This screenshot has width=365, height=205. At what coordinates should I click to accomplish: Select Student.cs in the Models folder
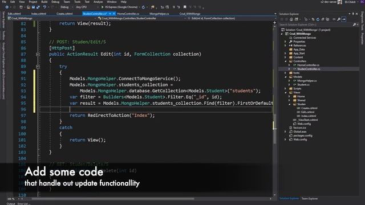tap(303, 85)
